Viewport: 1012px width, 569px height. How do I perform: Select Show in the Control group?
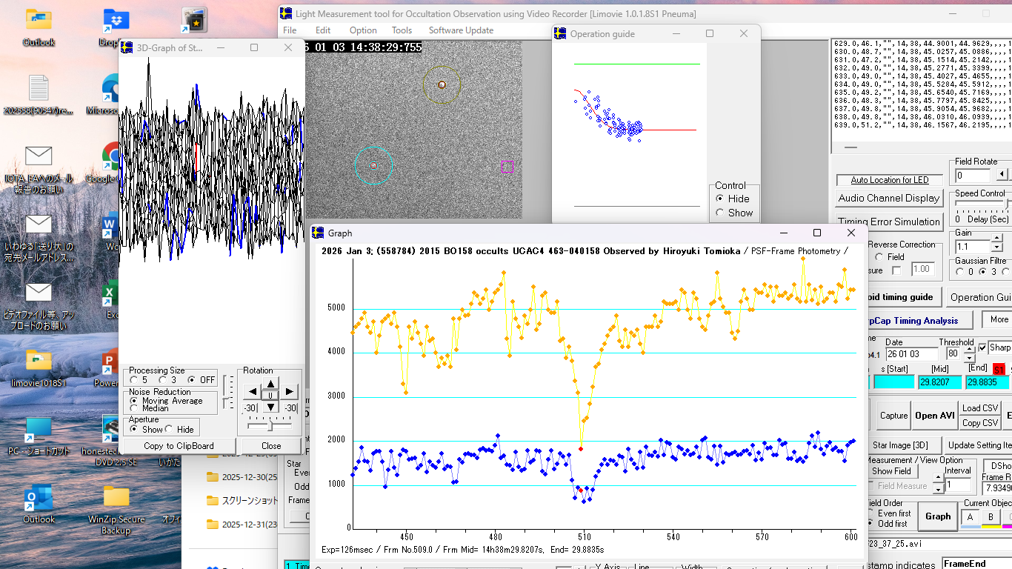tap(719, 213)
